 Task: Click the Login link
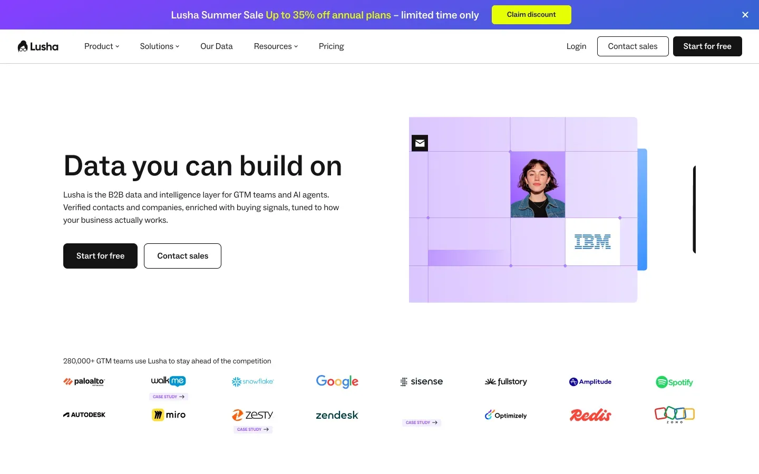576,46
